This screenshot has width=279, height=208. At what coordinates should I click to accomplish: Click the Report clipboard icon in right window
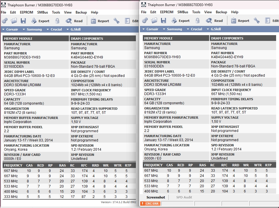pyautogui.click(x=233, y=20)
